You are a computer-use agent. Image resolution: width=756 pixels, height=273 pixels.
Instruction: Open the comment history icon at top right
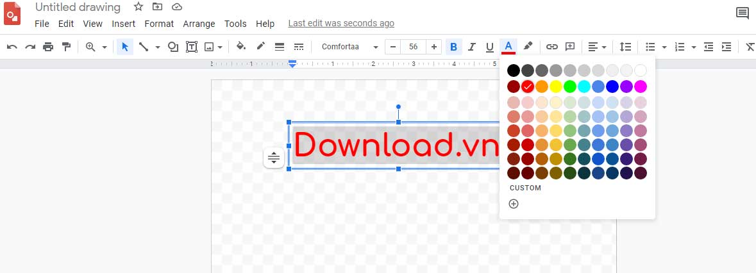point(743,13)
